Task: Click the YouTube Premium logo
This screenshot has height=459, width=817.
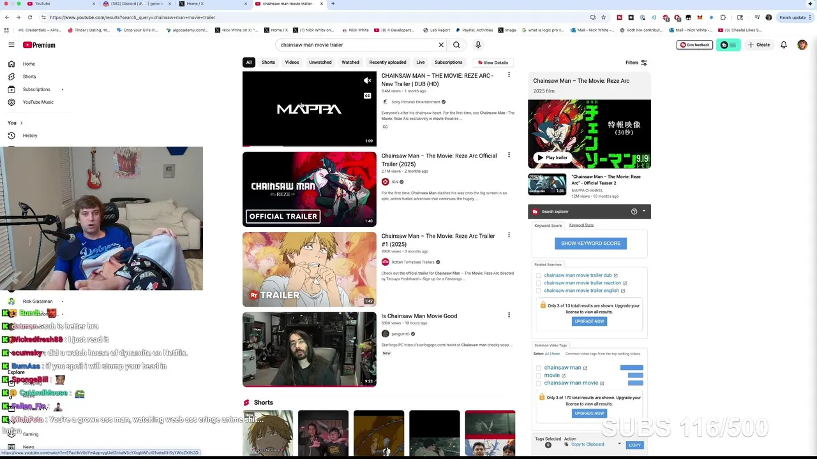Action: pyautogui.click(x=39, y=45)
